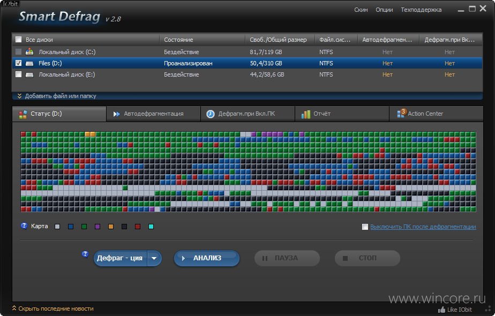
Task: Select the Files (D:) row name
Action: pyautogui.click(x=50, y=63)
